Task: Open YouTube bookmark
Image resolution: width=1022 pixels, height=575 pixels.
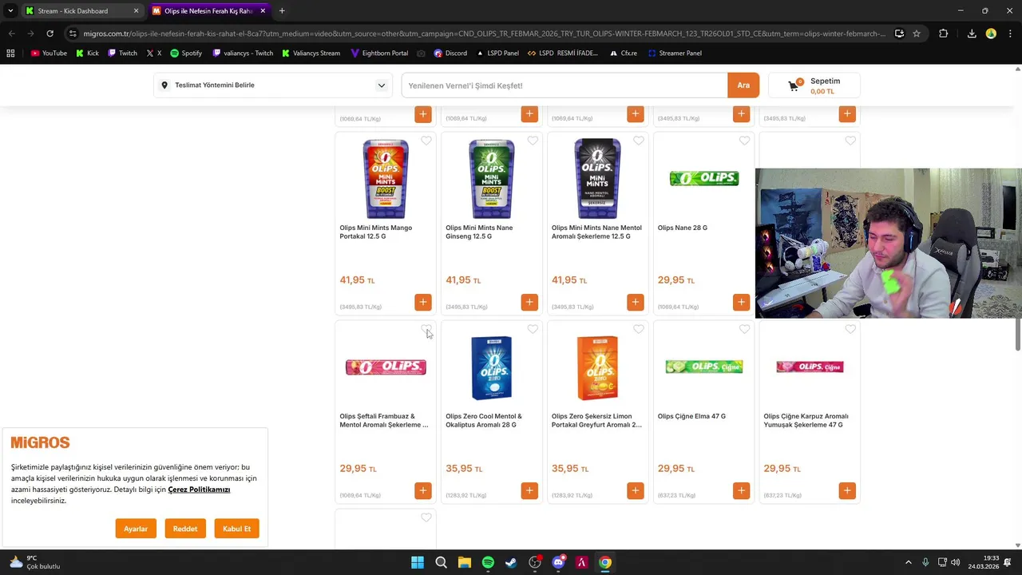Action: 49,54
